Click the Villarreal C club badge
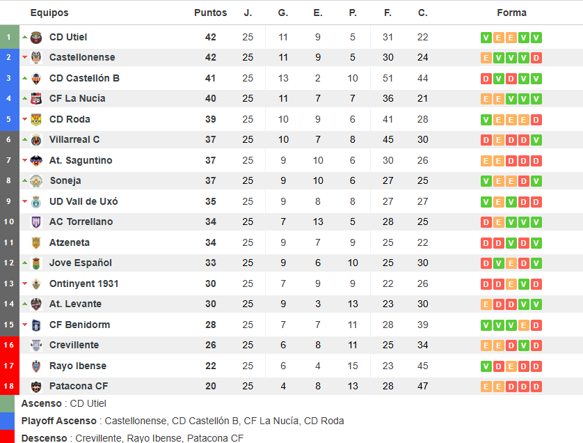This screenshot has height=443, width=583. (x=36, y=139)
